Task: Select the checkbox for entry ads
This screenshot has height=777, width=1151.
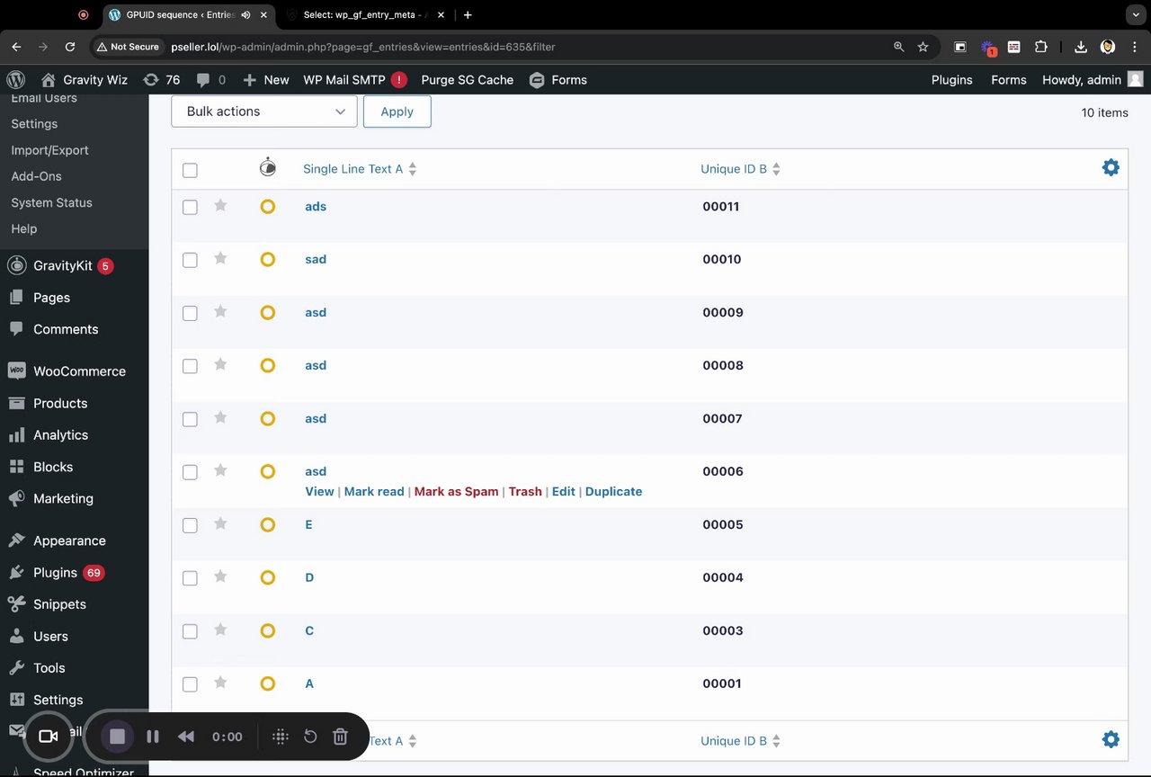Action: coord(190,207)
